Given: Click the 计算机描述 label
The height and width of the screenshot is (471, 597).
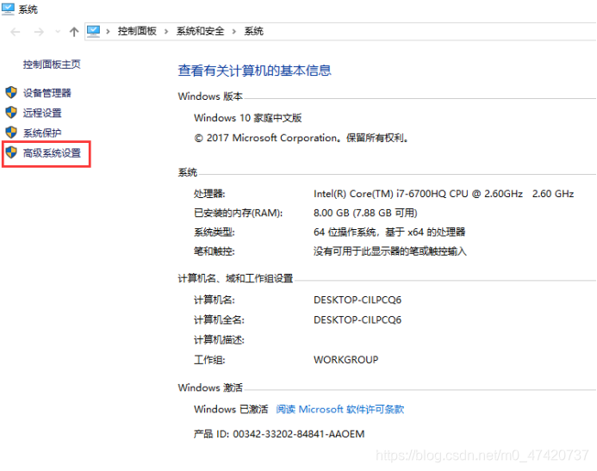Looking at the screenshot, I should click(220, 340).
